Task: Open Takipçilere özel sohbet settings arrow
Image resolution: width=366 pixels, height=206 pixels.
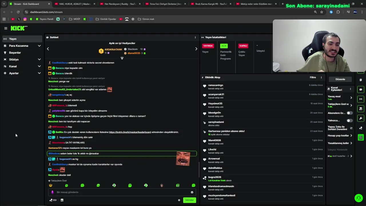Action: [351, 105]
